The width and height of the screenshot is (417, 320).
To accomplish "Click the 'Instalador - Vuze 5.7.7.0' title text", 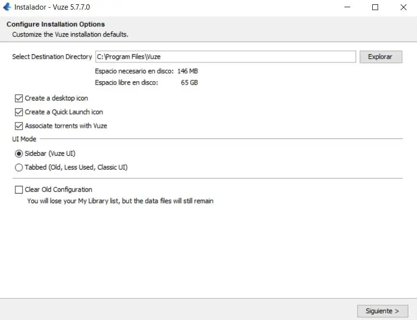I will 52,7.
